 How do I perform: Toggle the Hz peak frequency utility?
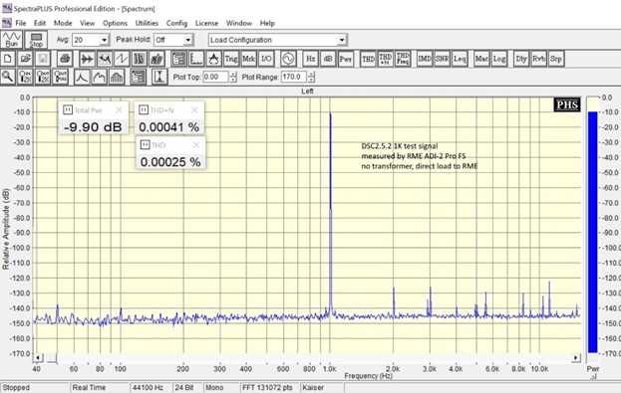[x=311, y=59]
